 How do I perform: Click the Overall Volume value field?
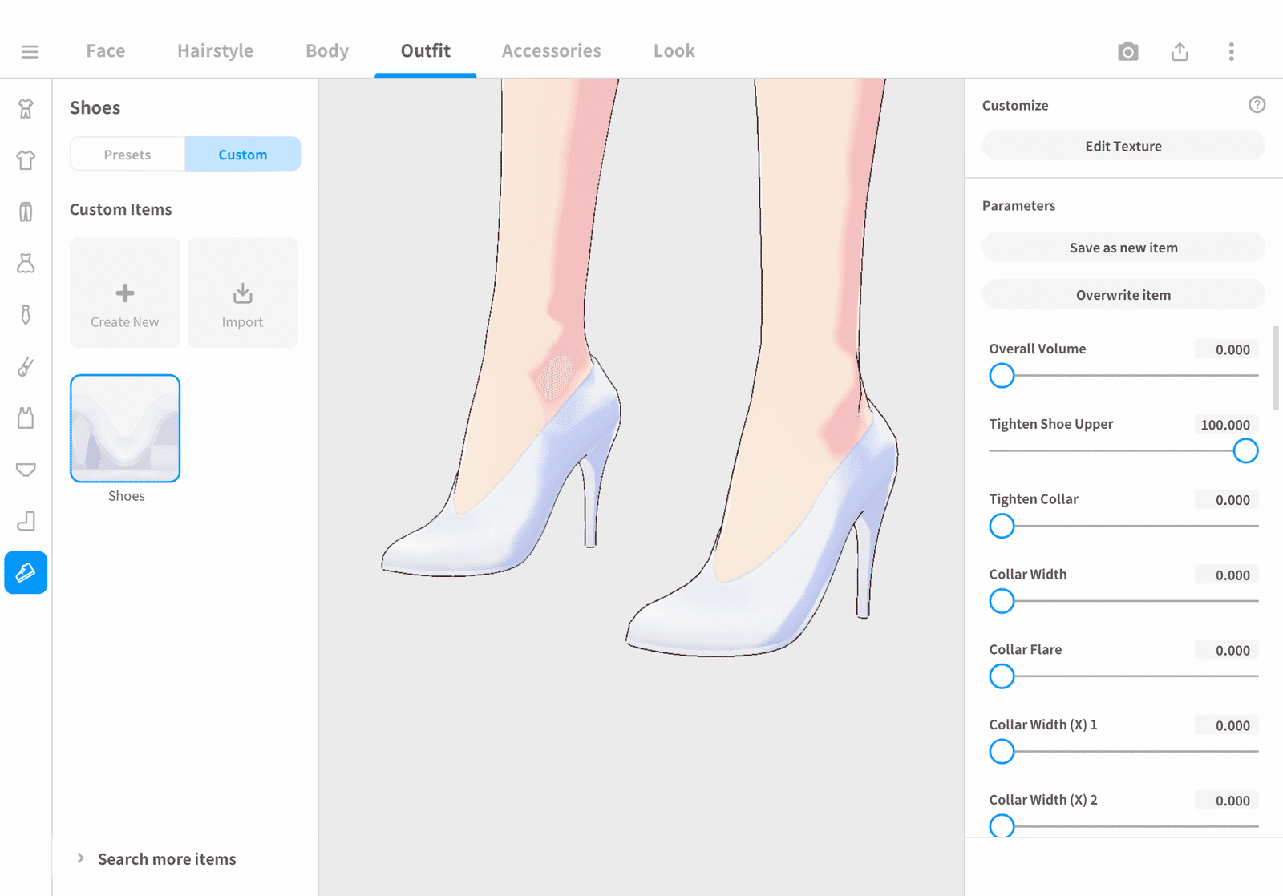coord(1225,349)
